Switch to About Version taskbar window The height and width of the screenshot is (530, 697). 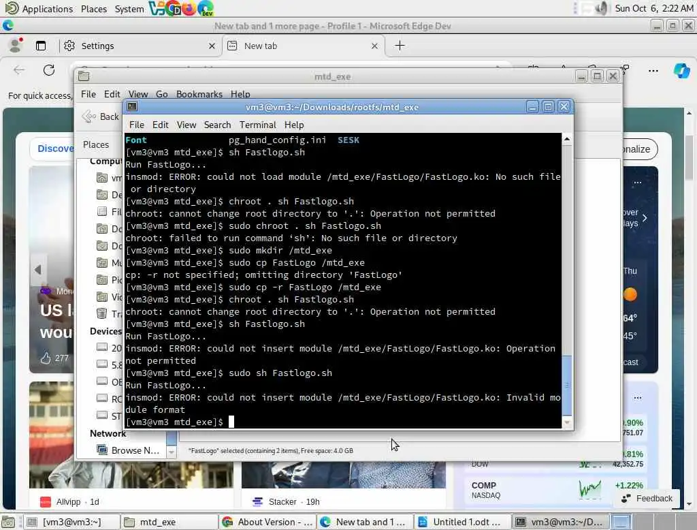click(x=268, y=522)
